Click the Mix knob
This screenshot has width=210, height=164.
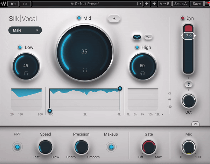coord(189,147)
